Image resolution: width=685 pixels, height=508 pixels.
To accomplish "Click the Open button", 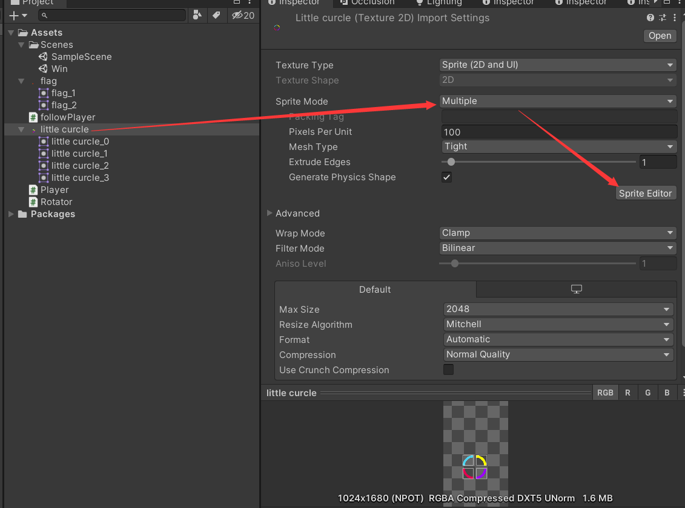I will coord(660,36).
